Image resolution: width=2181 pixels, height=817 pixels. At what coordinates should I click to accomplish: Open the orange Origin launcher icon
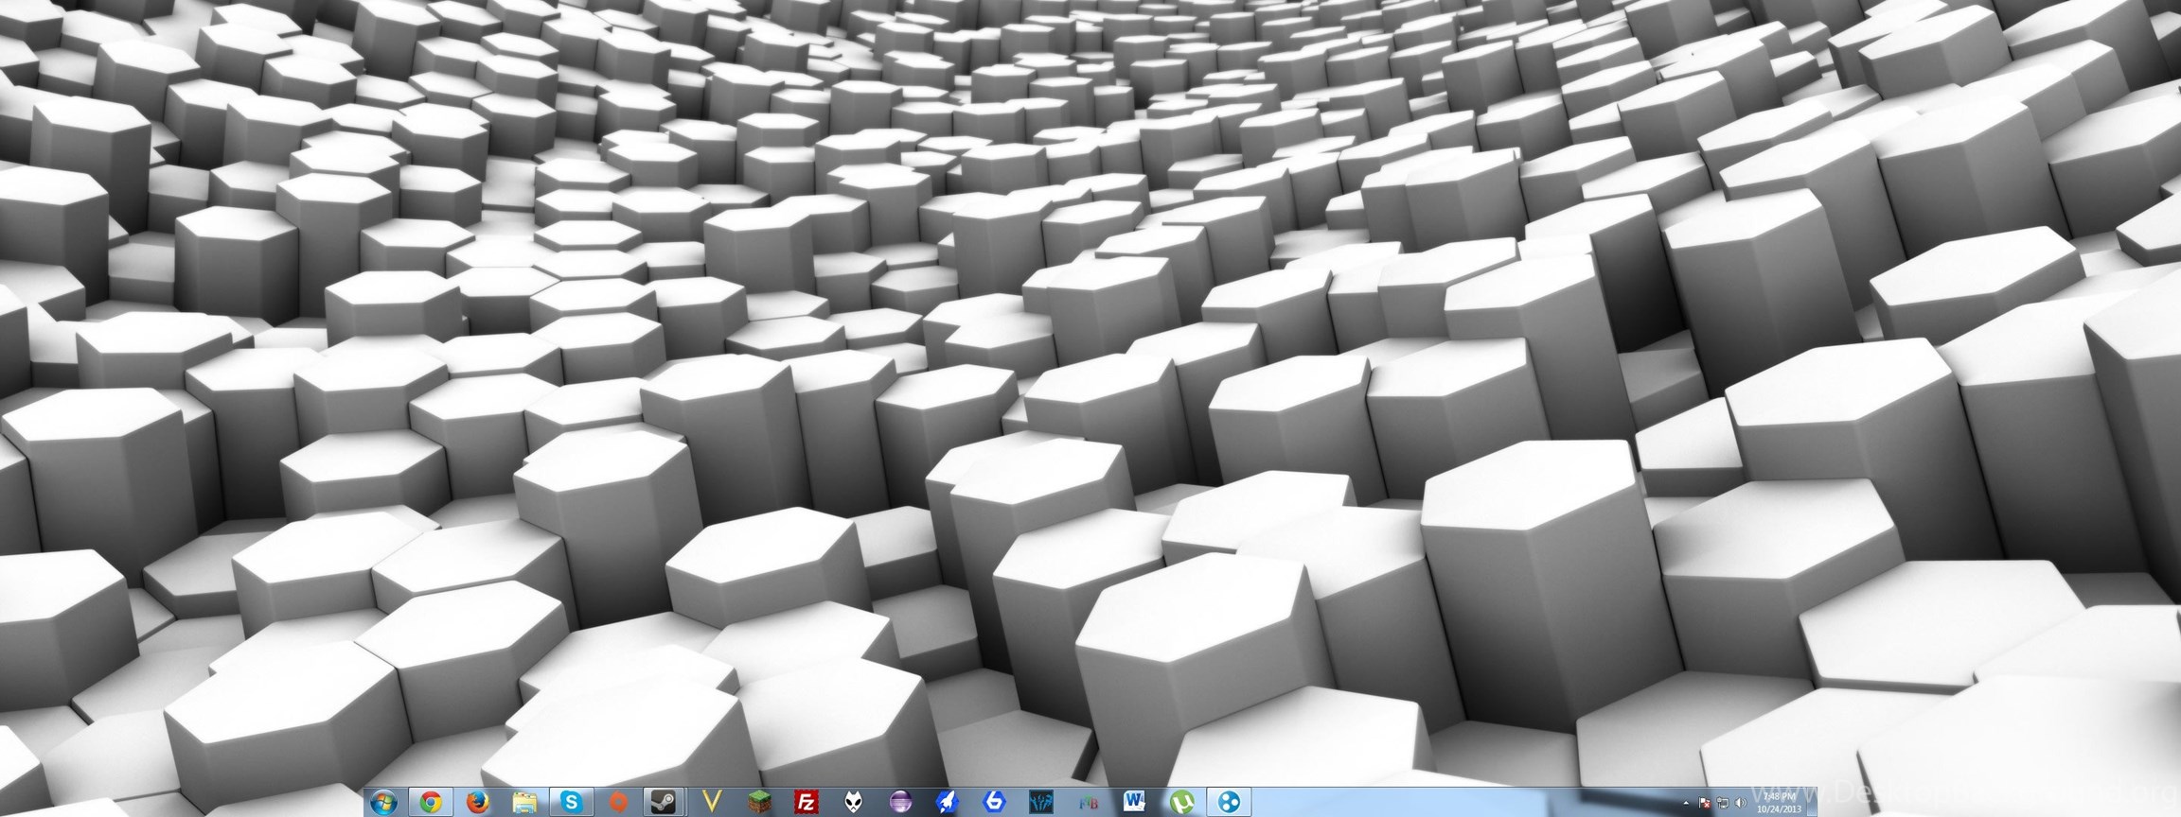pos(618,802)
